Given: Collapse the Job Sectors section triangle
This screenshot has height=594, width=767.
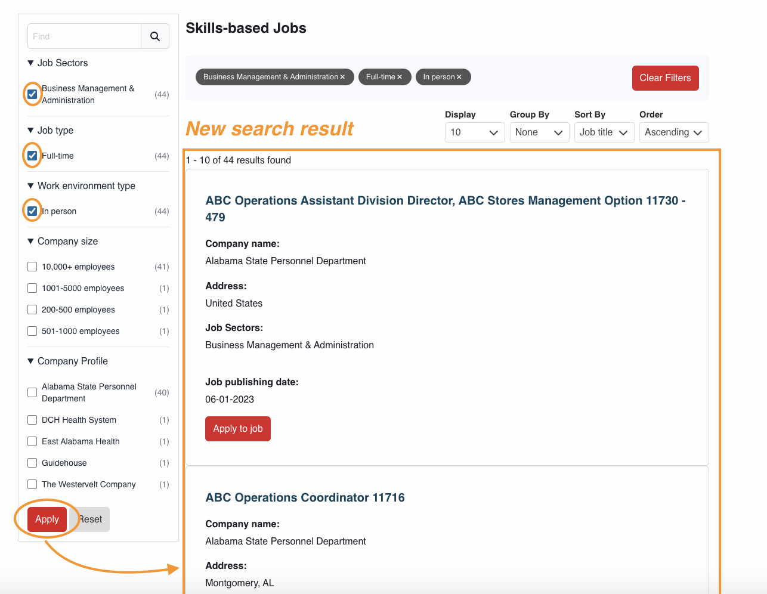Looking at the screenshot, I should [31, 63].
